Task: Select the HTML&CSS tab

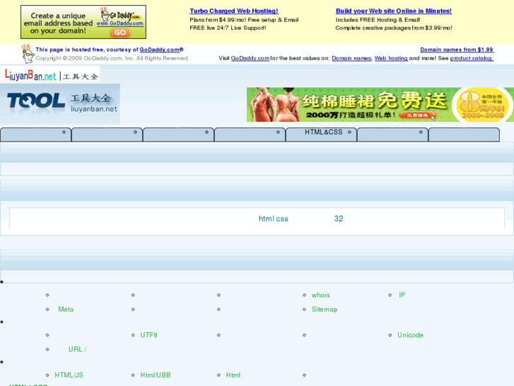Action: pos(321,135)
